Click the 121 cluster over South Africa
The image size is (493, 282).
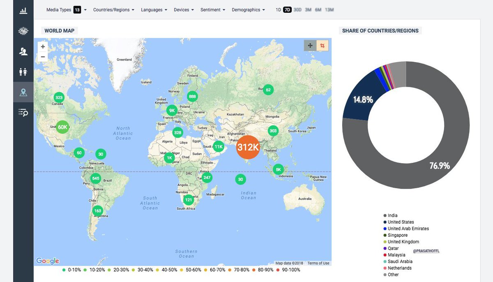188,200
